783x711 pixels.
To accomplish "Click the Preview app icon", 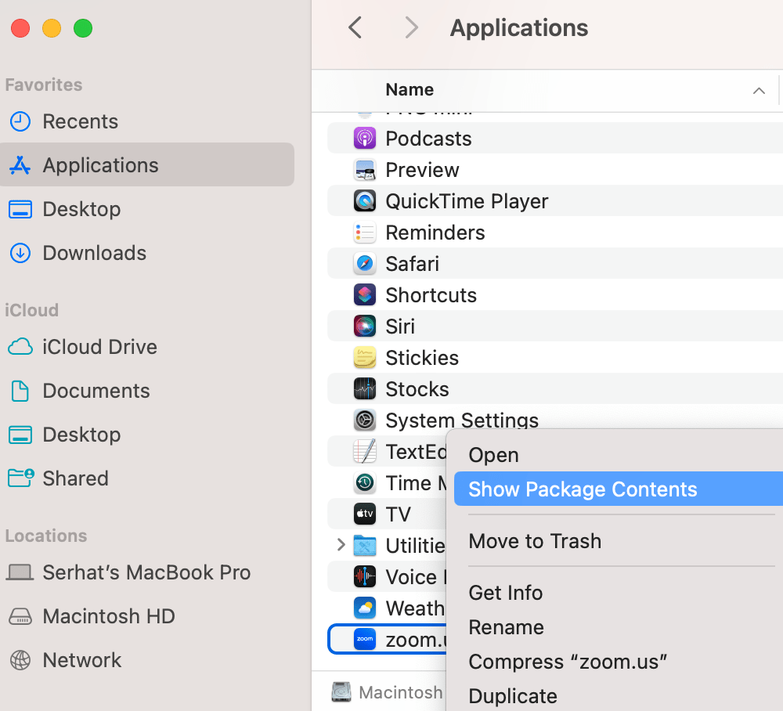I will (365, 170).
